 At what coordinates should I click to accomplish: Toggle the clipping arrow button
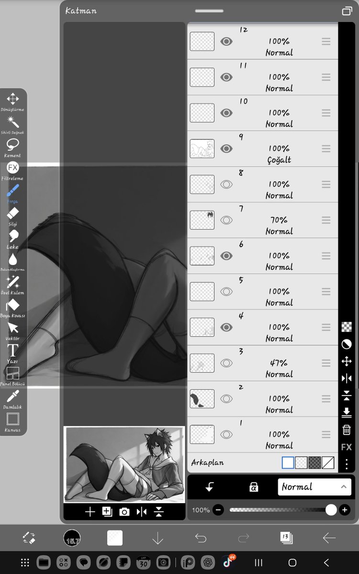coord(210,487)
